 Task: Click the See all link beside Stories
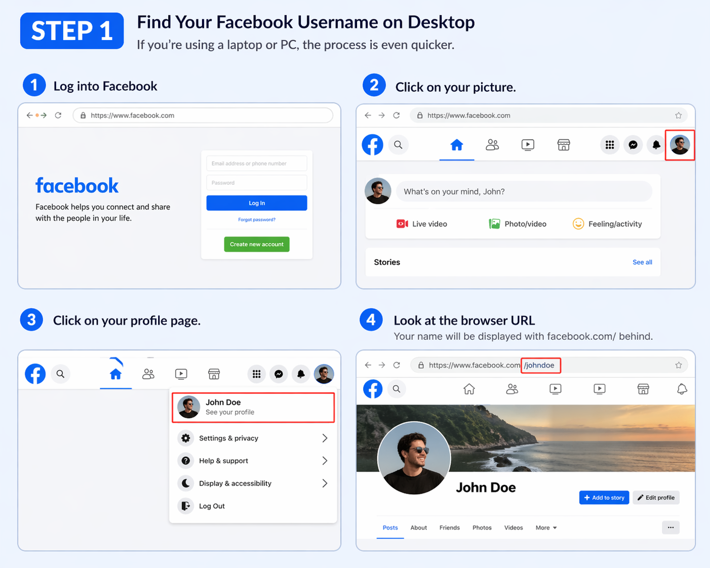coord(642,262)
